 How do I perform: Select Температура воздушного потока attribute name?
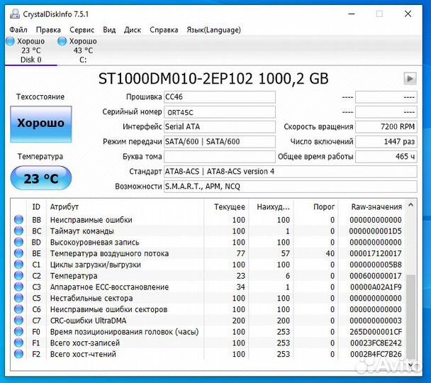click(109, 253)
